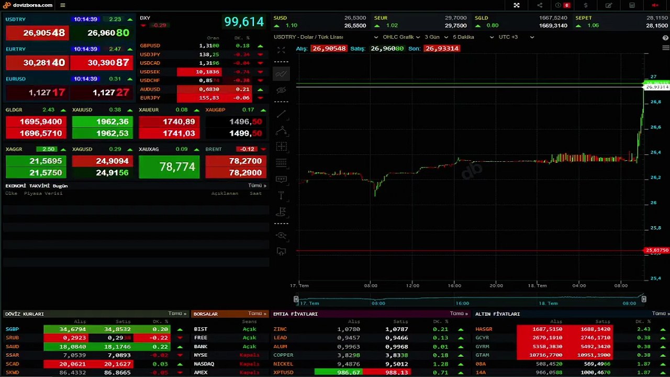
Task: Click the left handle of the chart range slider
Action: (296, 299)
